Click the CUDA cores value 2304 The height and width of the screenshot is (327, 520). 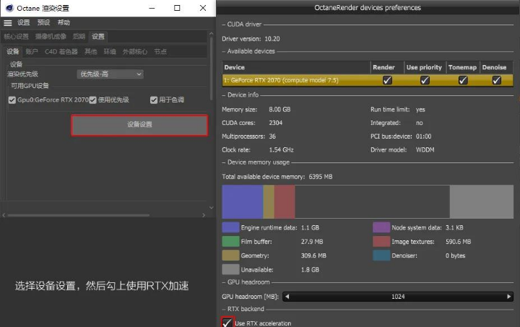pos(276,123)
